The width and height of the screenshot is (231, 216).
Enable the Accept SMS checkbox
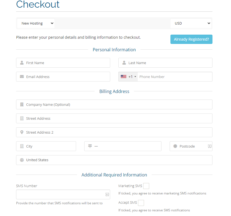click(141, 203)
